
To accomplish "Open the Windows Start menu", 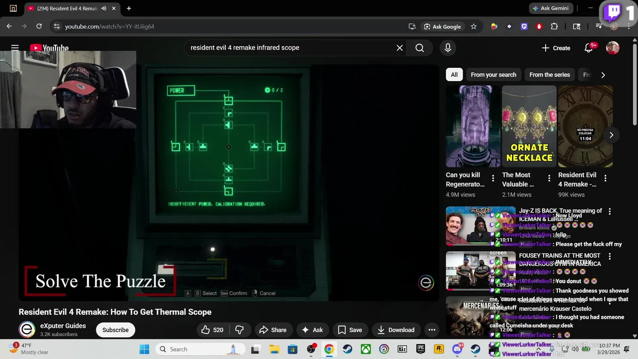I will pyautogui.click(x=145, y=349).
